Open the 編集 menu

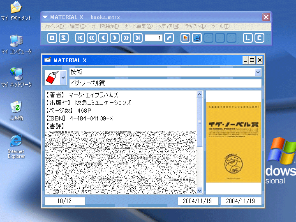coord(78,26)
